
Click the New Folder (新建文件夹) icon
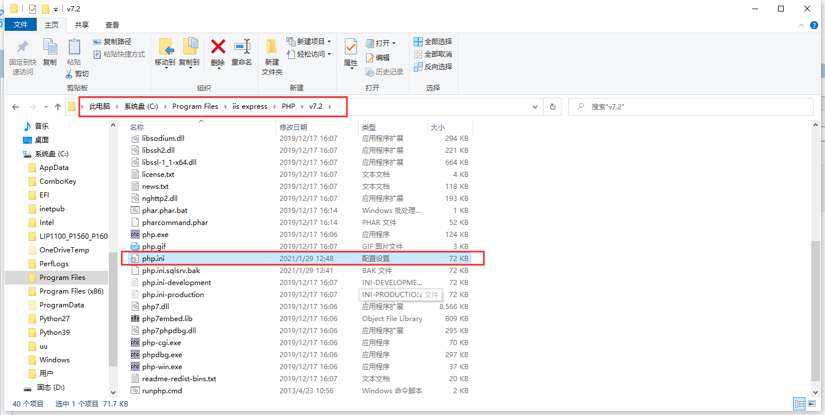272,47
